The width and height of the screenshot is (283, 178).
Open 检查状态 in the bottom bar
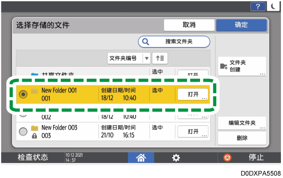[32, 158]
